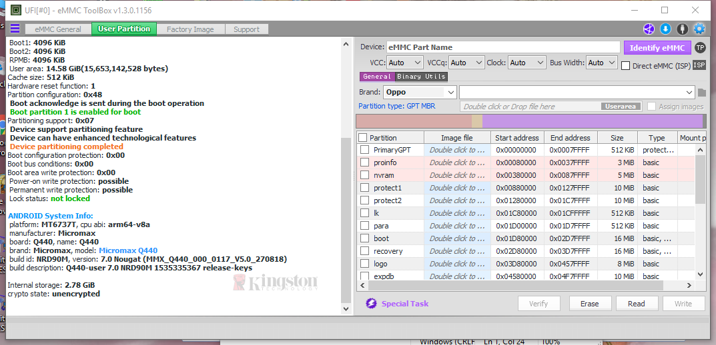
Task: Click the Start address column header
Action: click(x=517, y=138)
